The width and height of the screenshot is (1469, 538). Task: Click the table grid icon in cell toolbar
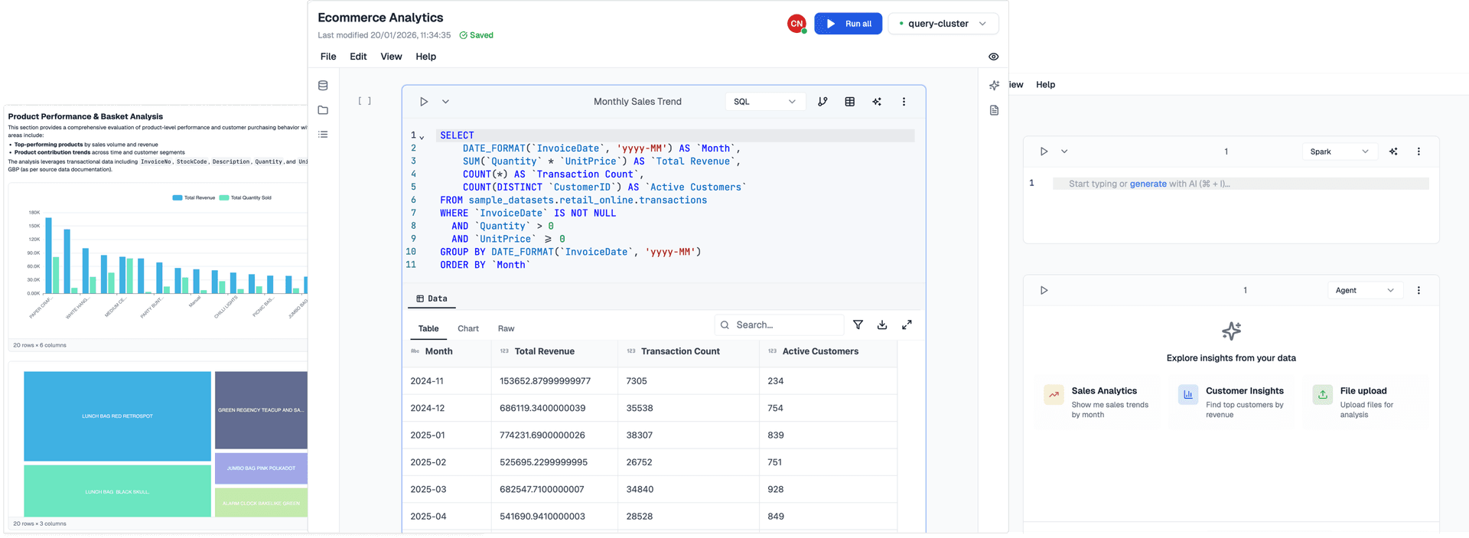pyautogui.click(x=849, y=102)
